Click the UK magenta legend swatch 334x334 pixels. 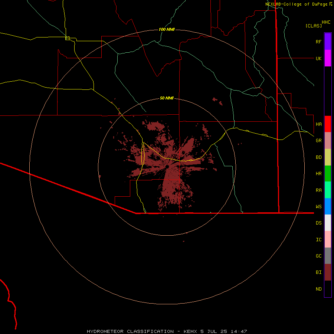click(x=328, y=58)
